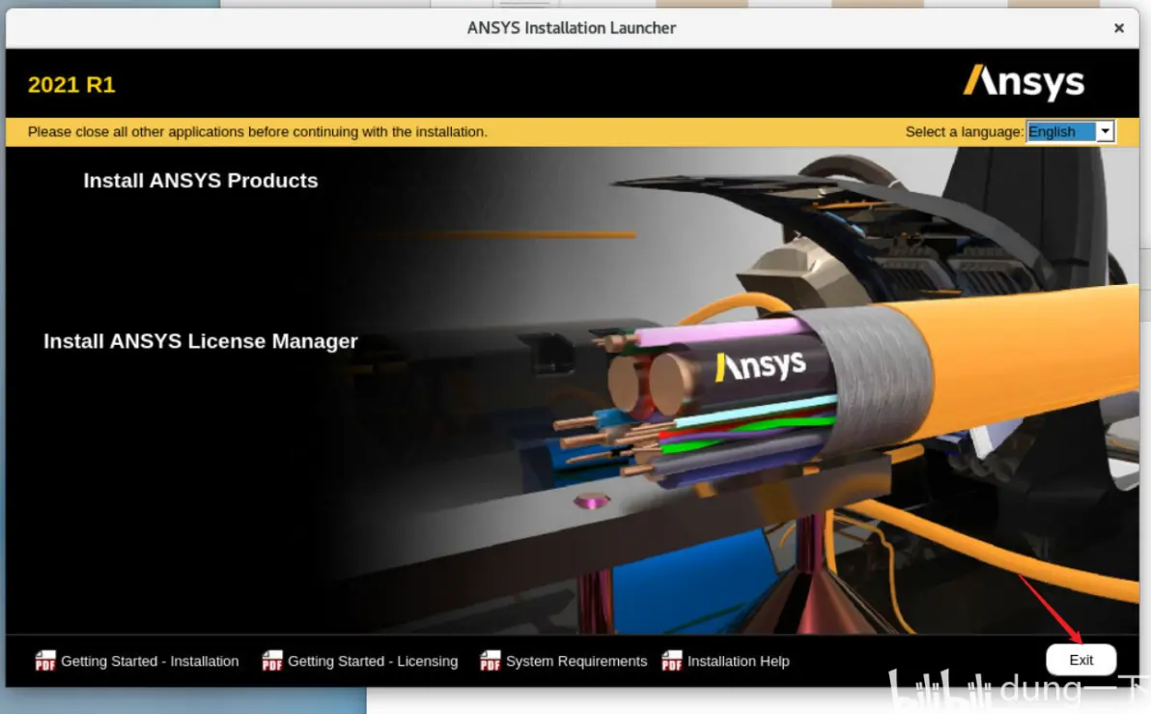Image resolution: width=1151 pixels, height=714 pixels.
Task: Open the language dropdown arrow
Action: pyautogui.click(x=1106, y=131)
